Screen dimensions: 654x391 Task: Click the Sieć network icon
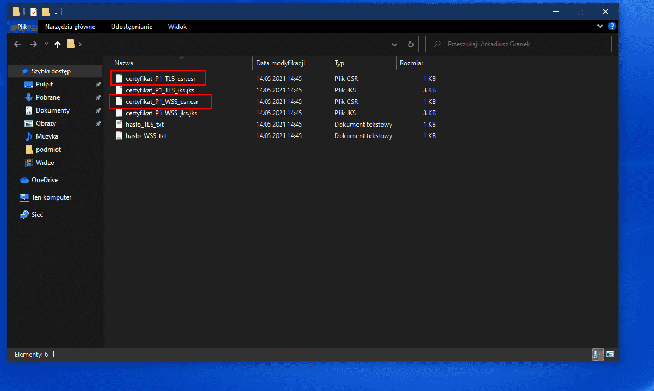24,215
